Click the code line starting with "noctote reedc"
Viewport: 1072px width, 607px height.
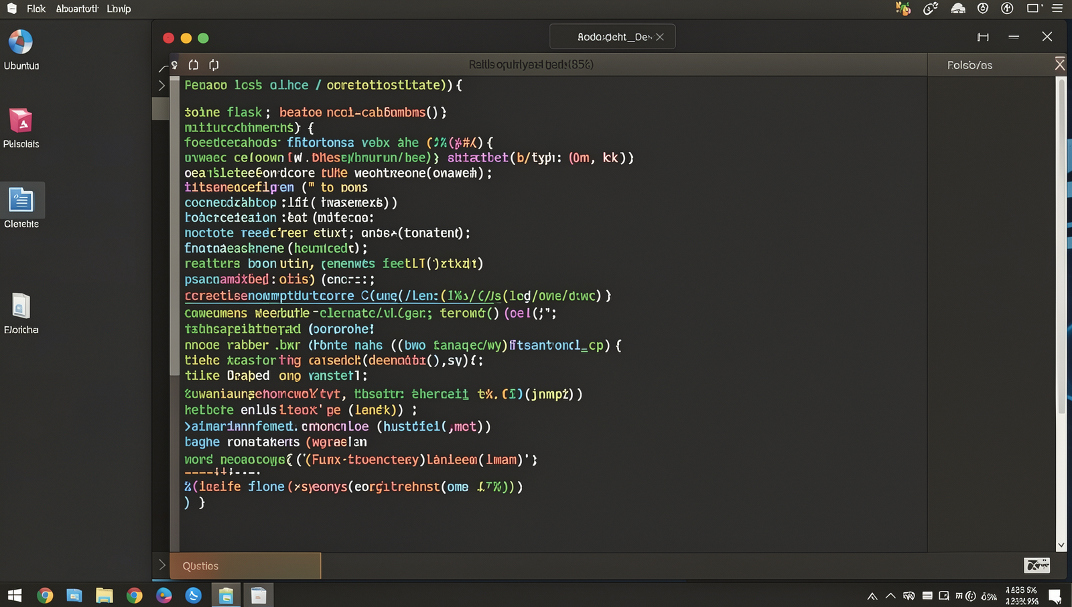[x=328, y=232]
